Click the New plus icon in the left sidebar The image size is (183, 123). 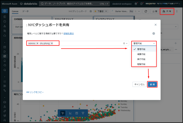coord(5,11)
